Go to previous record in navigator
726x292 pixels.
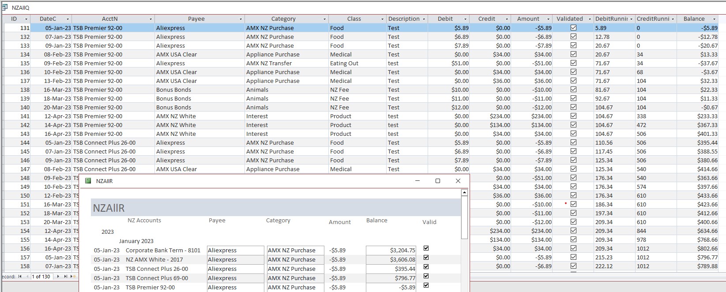point(27,277)
